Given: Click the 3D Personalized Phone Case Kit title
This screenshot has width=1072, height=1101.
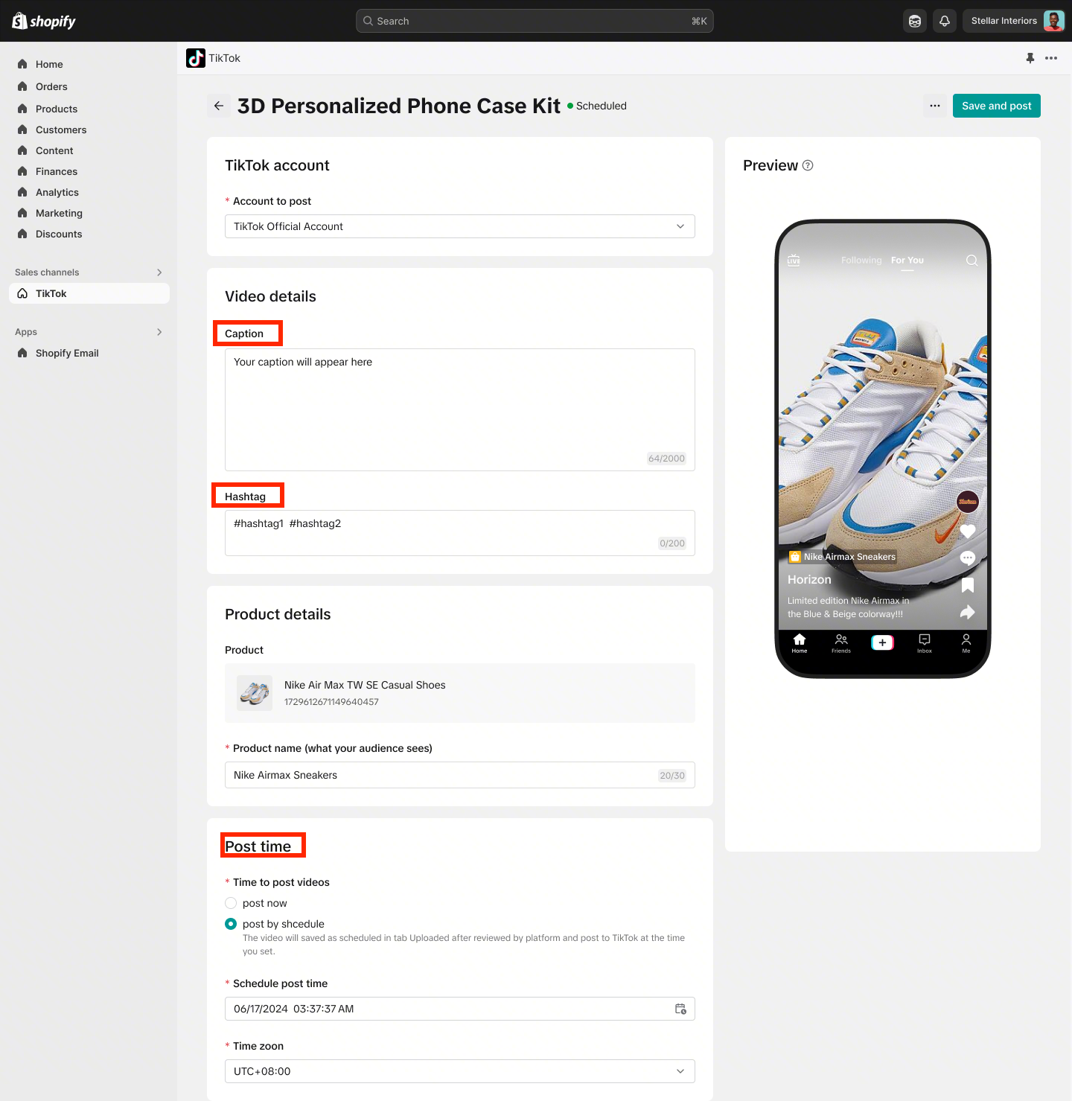Looking at the screenshot, I should [x=399, y=106].
